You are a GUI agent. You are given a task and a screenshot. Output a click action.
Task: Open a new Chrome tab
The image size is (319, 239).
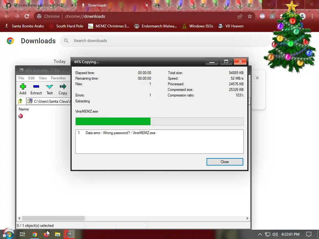point(159,5)
